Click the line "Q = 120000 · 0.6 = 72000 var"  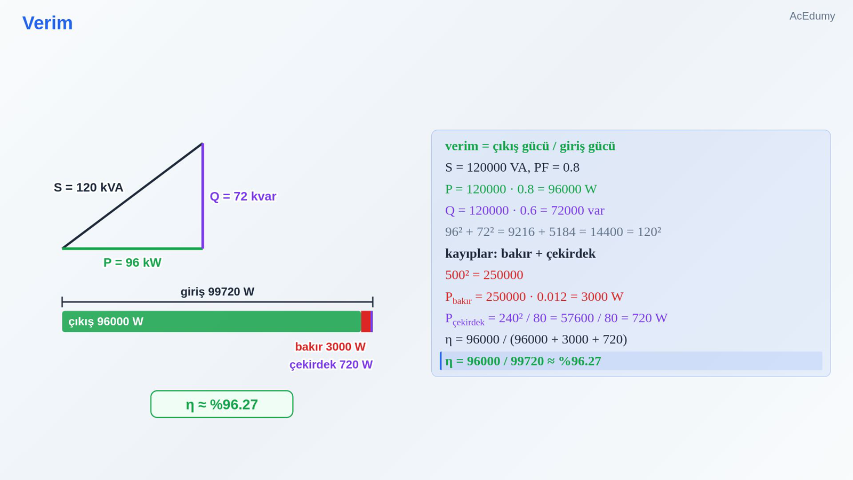point(525,211)
